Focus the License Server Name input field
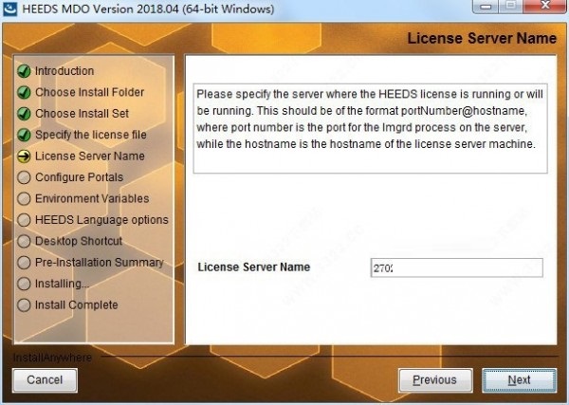 (456, 267)
